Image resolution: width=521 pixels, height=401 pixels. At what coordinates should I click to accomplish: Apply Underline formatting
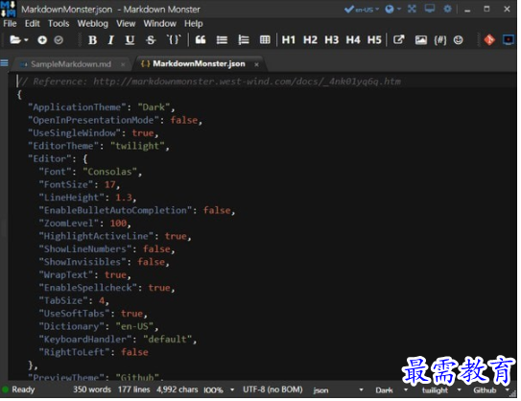130,40
